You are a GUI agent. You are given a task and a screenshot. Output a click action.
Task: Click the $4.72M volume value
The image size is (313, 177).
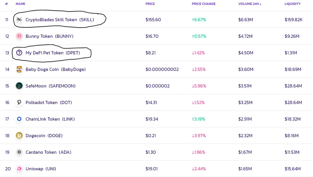[x=245, y=36]
